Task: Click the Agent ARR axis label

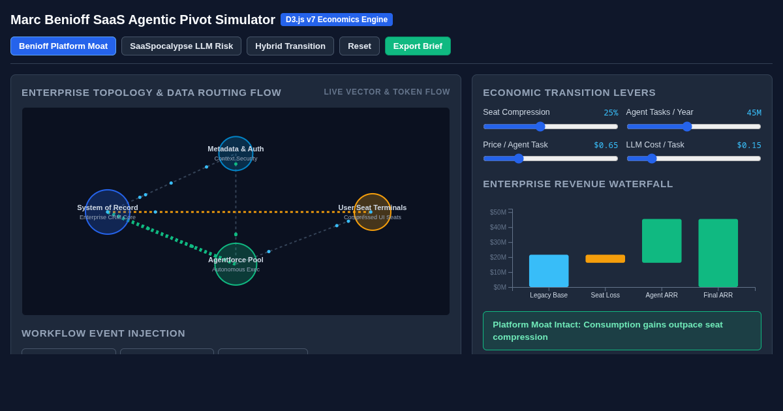Action: click(662, 296)
